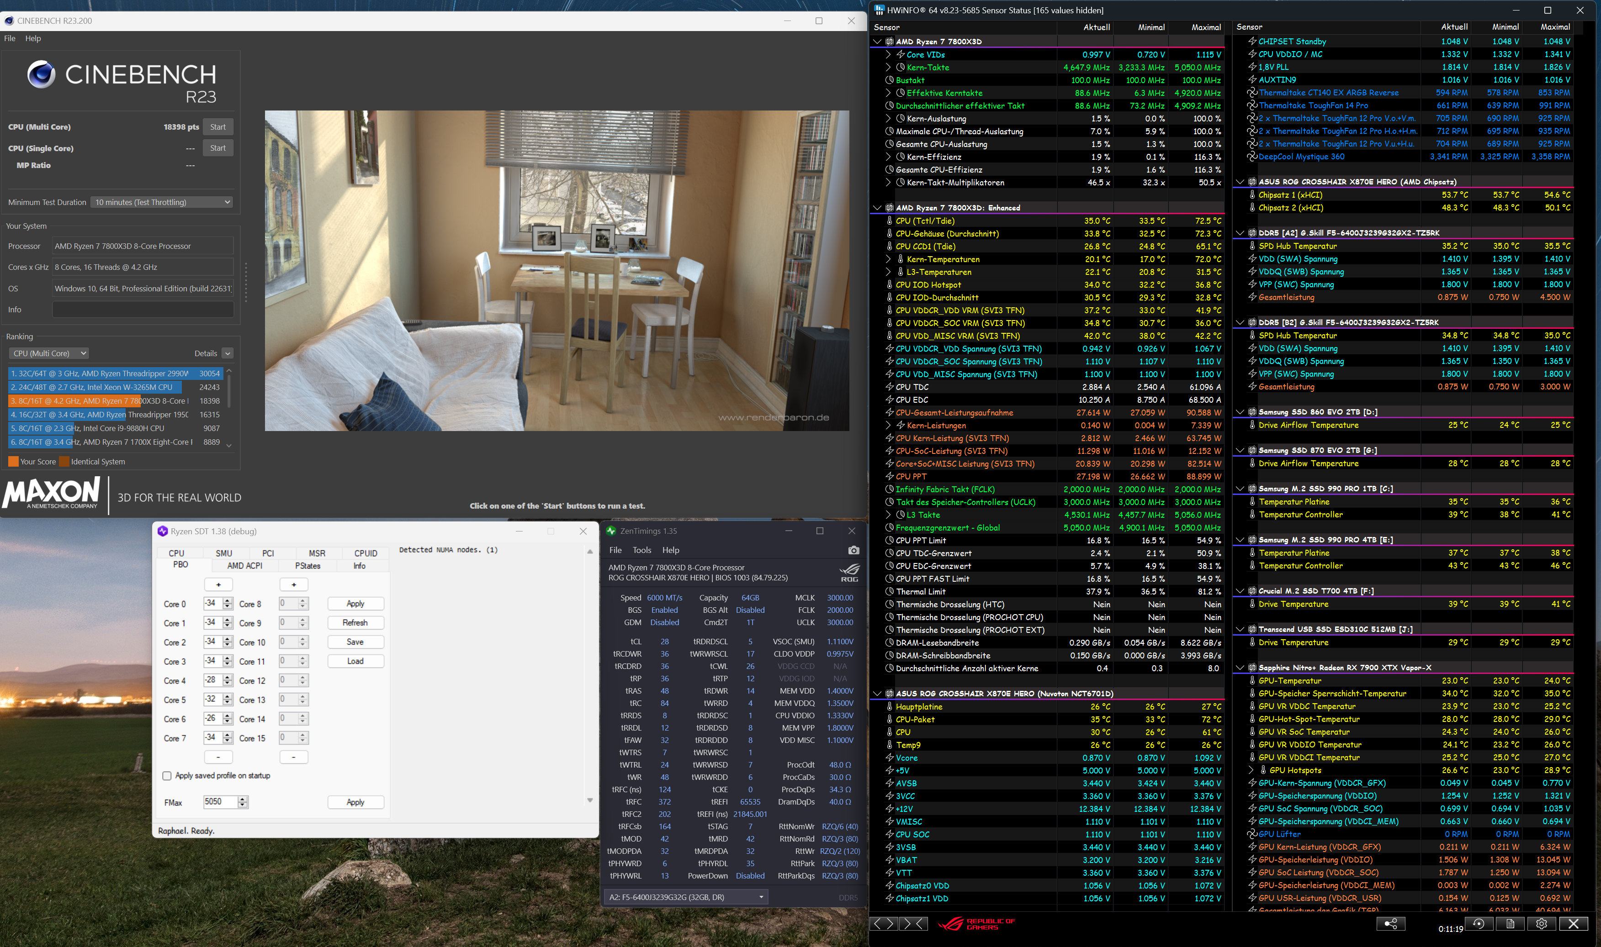Click the HWiNFO share/network button
The width and height of the screenshot is (1601, 947).
(x=1391, y=923)
